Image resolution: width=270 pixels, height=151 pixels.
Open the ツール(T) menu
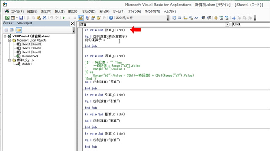click(x=119, y=11)
